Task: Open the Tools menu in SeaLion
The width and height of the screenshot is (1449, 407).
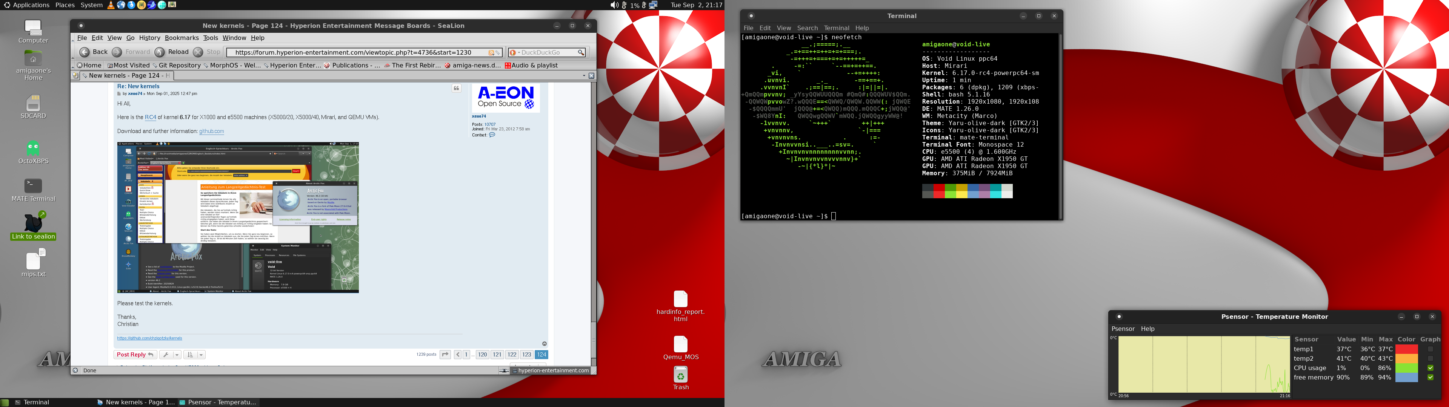Action: click(211, 38)
